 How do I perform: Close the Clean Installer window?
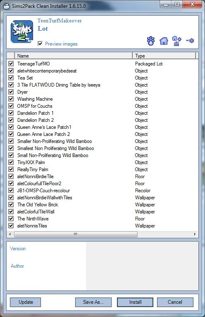[192, 4]
